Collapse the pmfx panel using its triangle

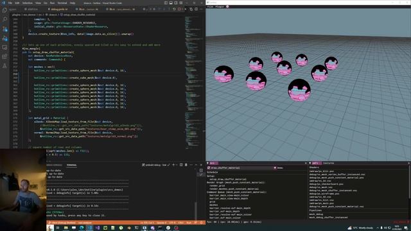click(x=310, y=163)
